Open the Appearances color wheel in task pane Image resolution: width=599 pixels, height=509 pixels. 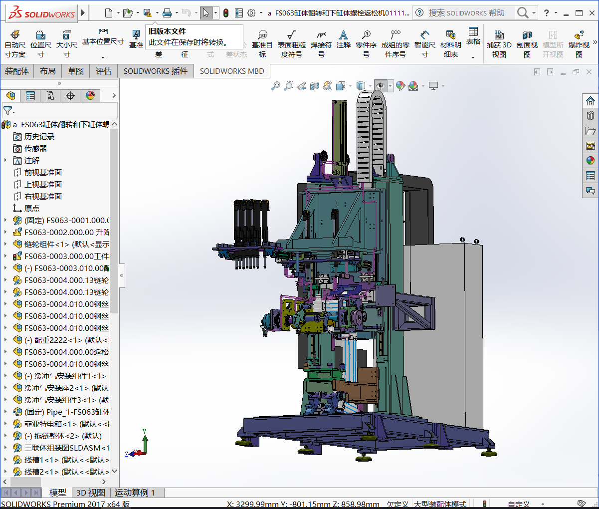[591, 161]
